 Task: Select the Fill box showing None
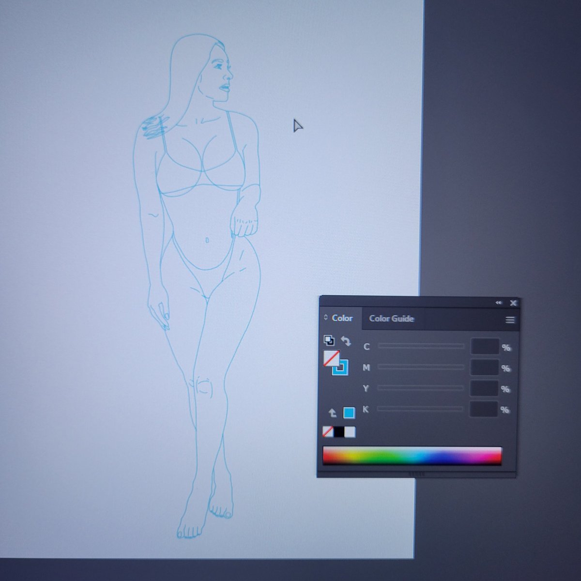click(x=332, y=359)
